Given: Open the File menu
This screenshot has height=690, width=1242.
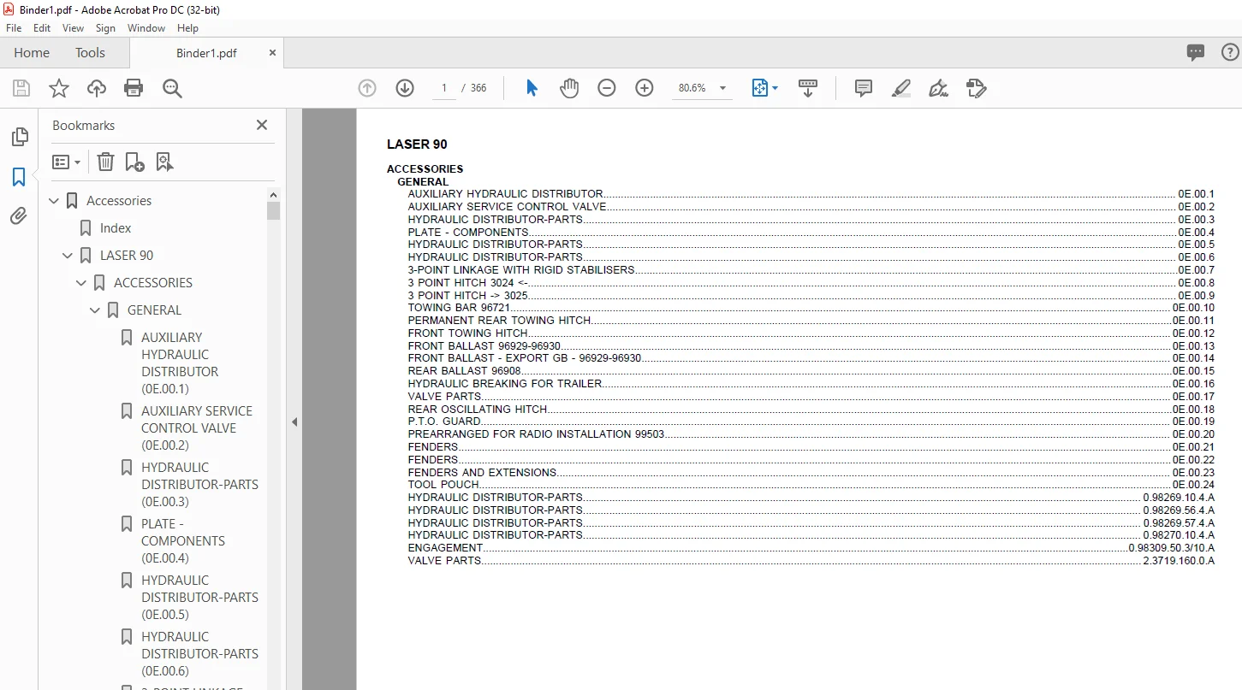Looking at the screenshot, I should pyautogui.click(x=14, y=28).
